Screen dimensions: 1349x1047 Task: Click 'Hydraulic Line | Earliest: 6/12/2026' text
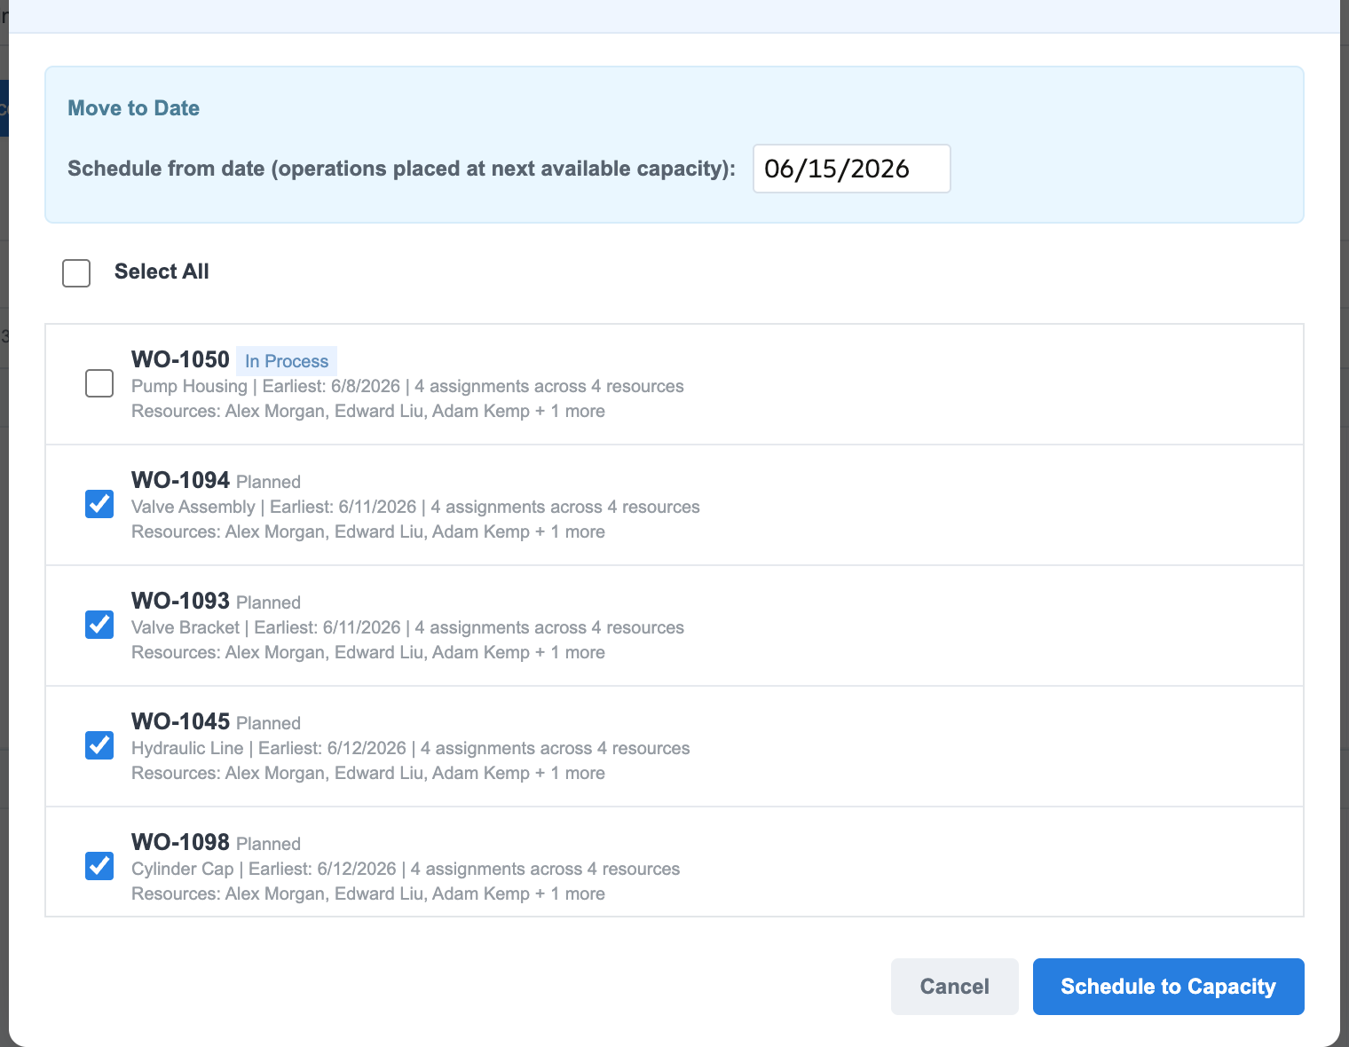(x=269, y=748)
